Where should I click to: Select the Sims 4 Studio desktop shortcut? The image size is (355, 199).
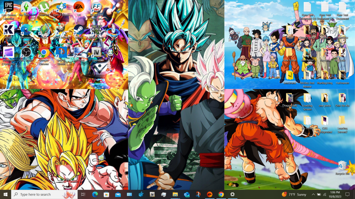pos(61,9)
